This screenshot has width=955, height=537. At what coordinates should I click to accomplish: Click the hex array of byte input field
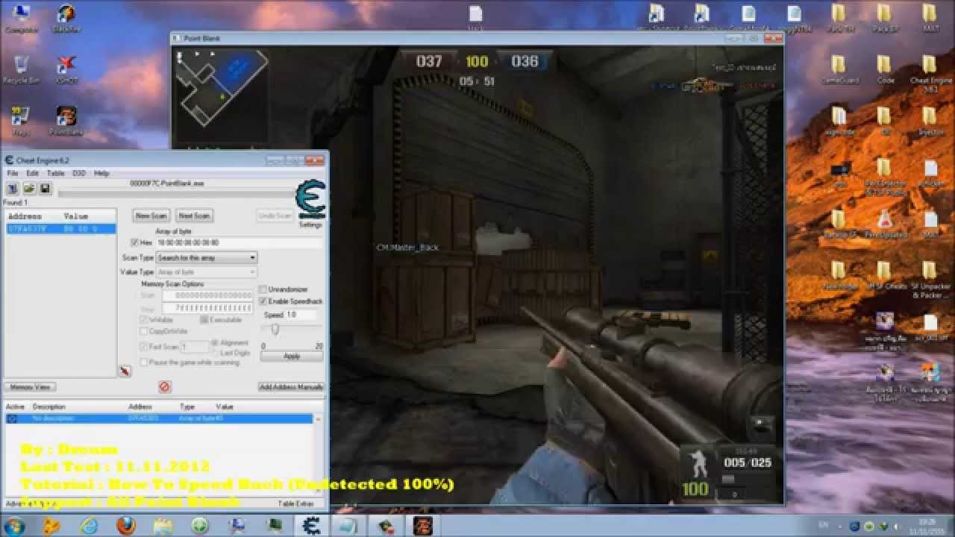click(239, 243)
